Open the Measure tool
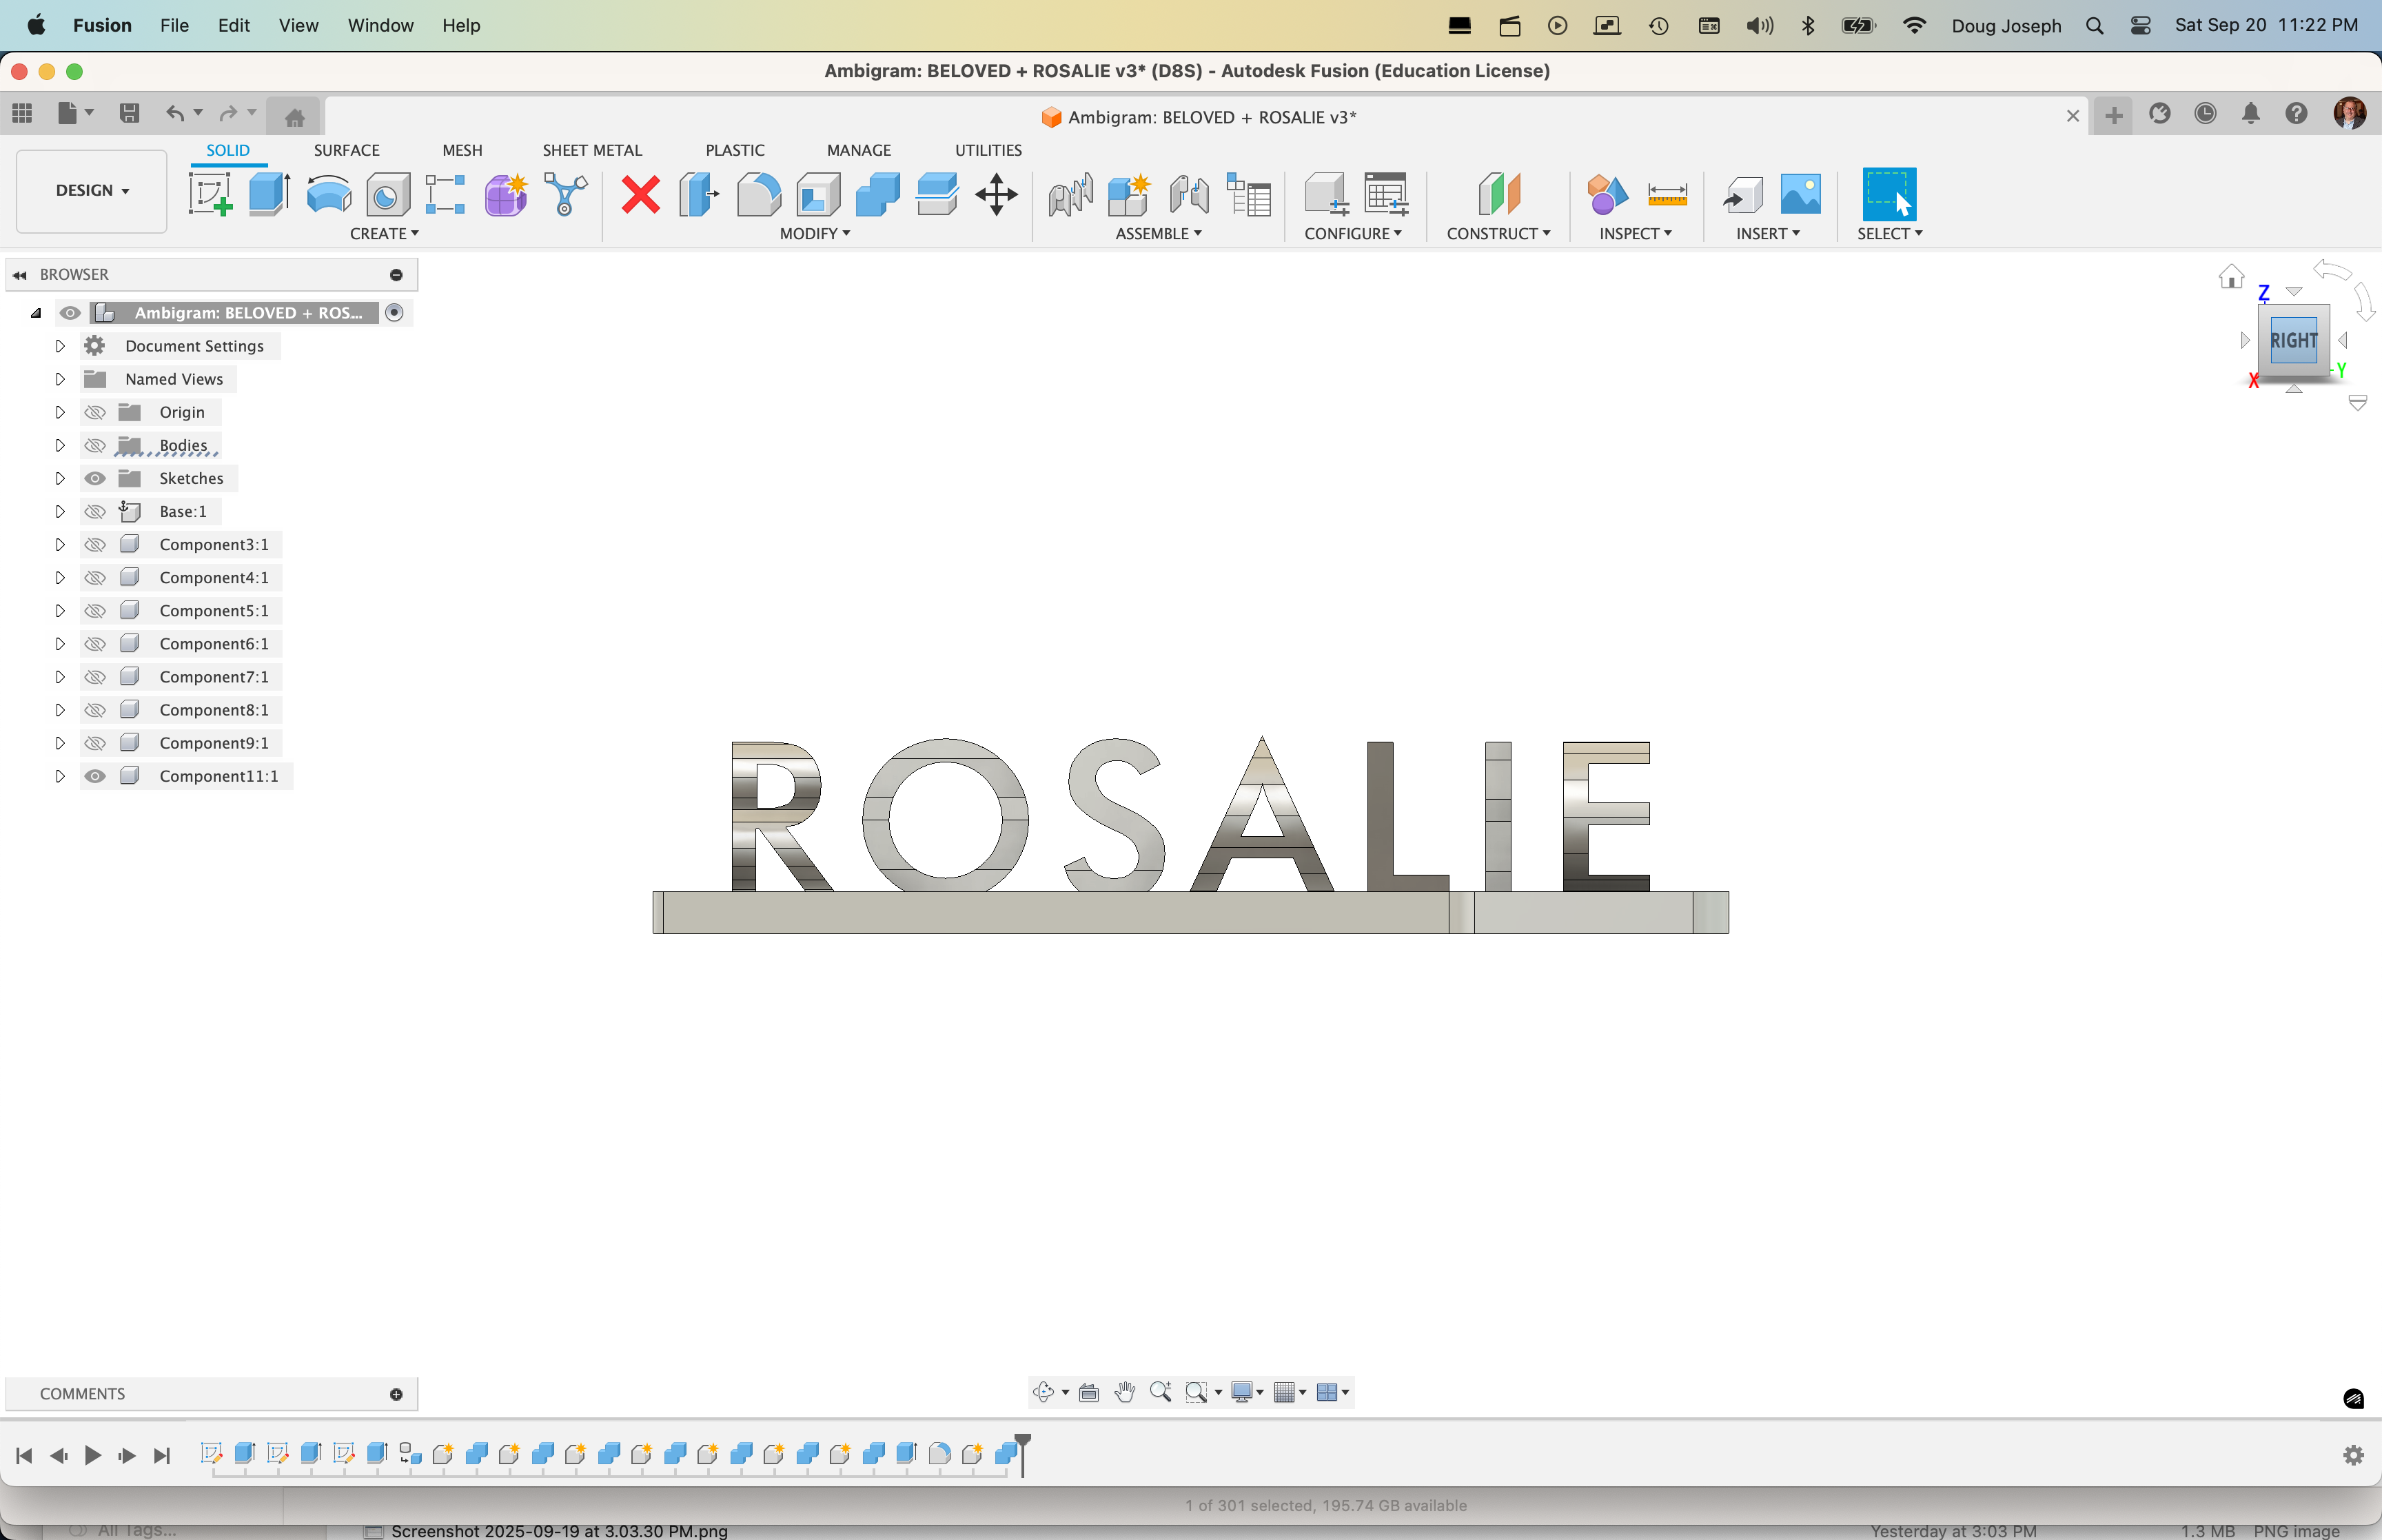2382x1540 pixels. point(1667,194)
